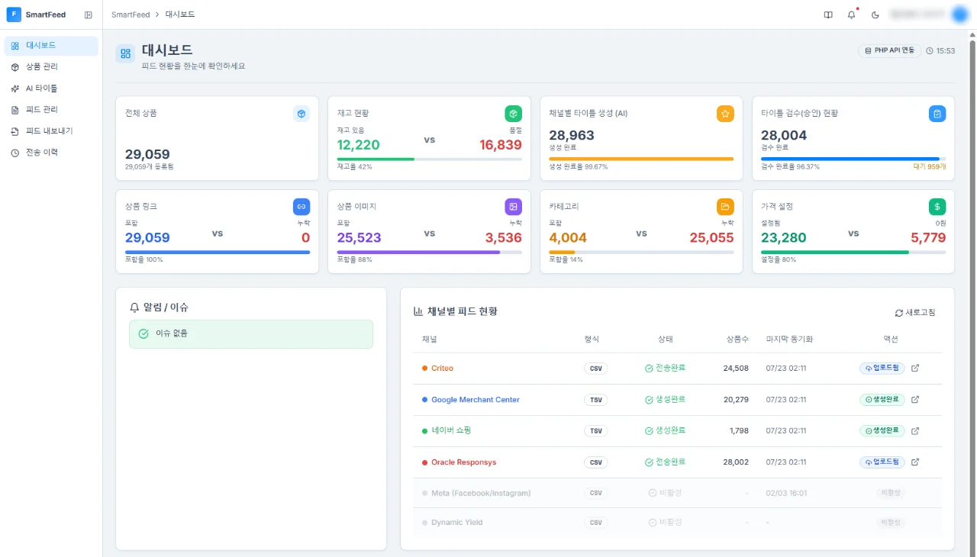Click the 대기 959개 pending count
The image size is (977, 557).
point(930,166)
